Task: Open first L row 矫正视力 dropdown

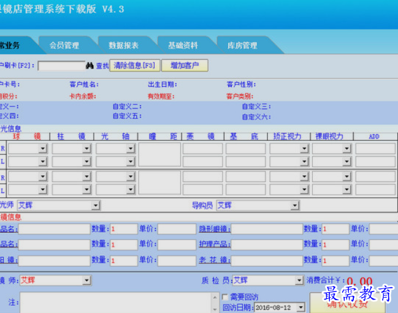Action: (304, 162)
